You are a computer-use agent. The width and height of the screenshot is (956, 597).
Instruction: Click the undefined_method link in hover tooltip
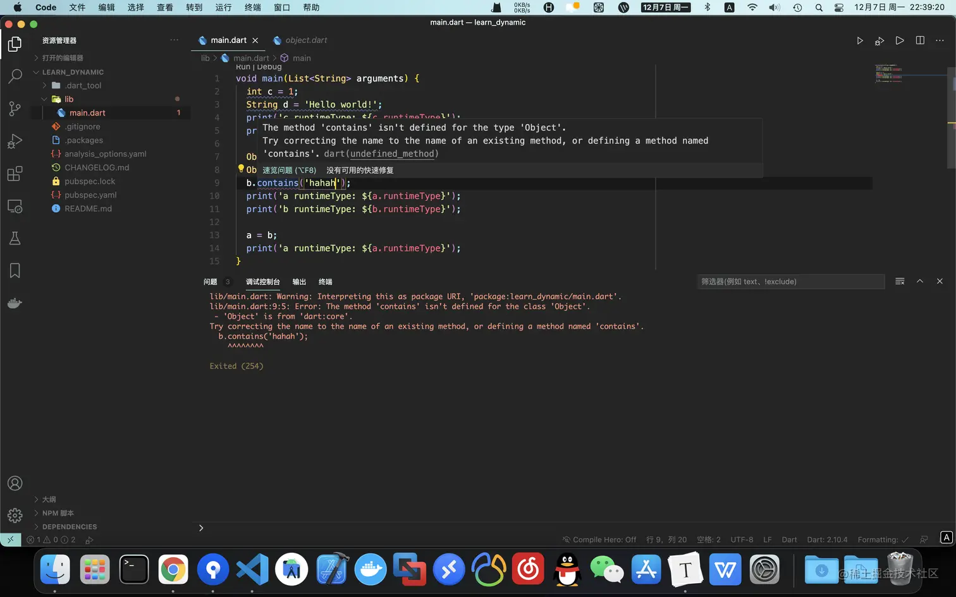coord(392,154)
